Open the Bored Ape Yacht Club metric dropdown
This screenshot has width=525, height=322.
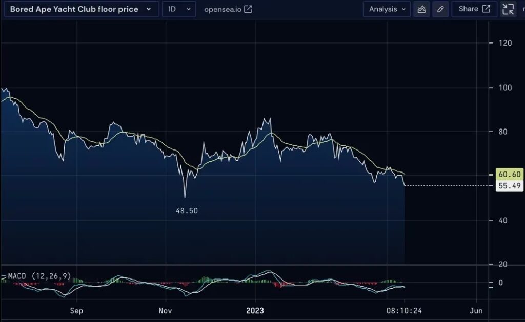click(81, 9)
